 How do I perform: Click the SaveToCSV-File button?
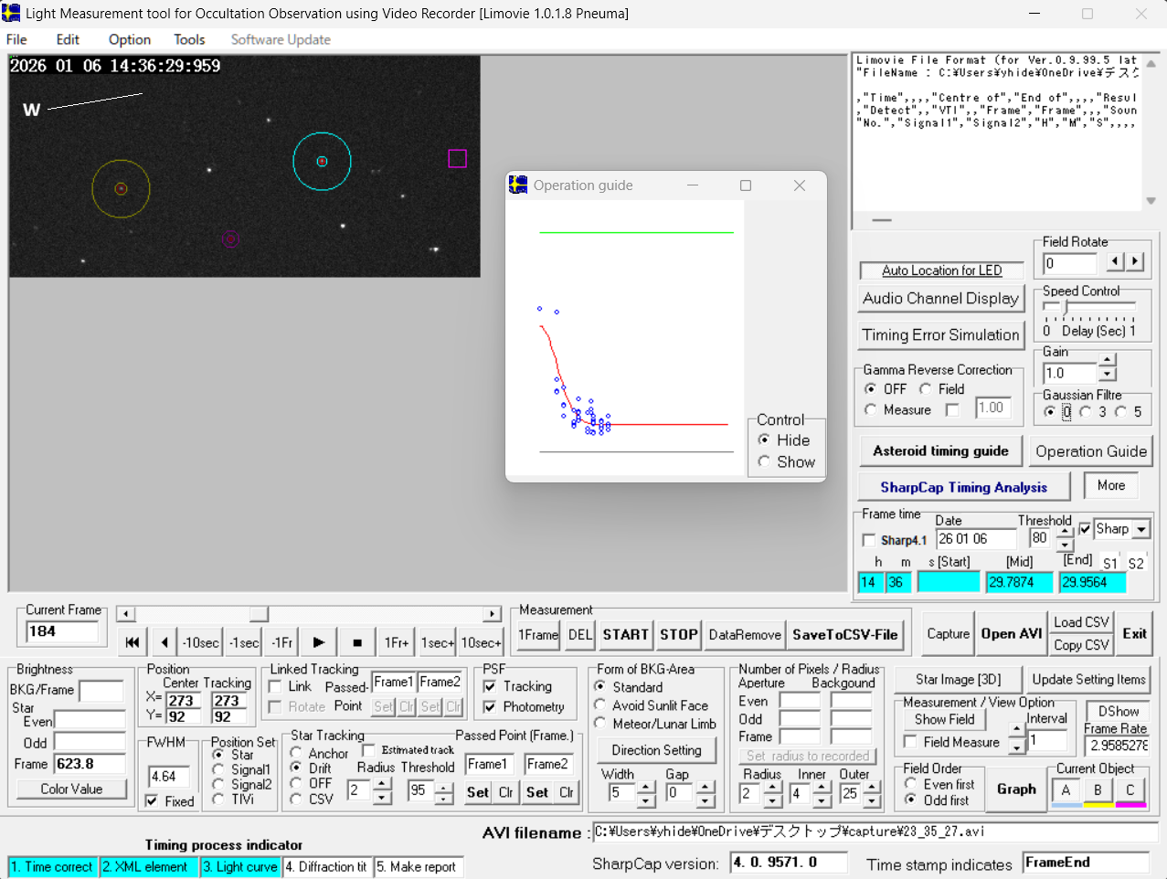pyautogui.click(x=844, y=634)
